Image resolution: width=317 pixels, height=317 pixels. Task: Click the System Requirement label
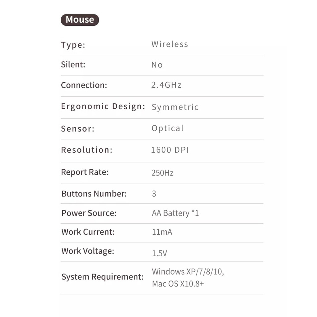[x=102, y=277]
